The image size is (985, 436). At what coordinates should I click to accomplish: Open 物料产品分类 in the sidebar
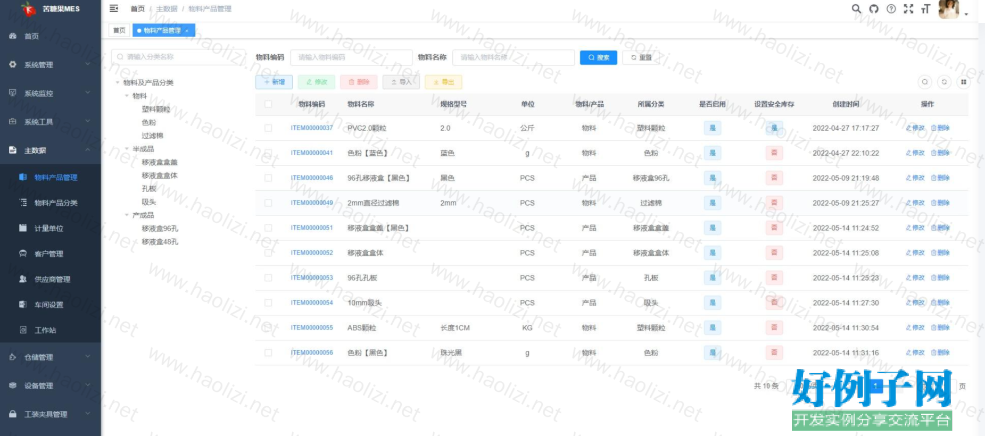pyautogui.click(x=56, y=203)
